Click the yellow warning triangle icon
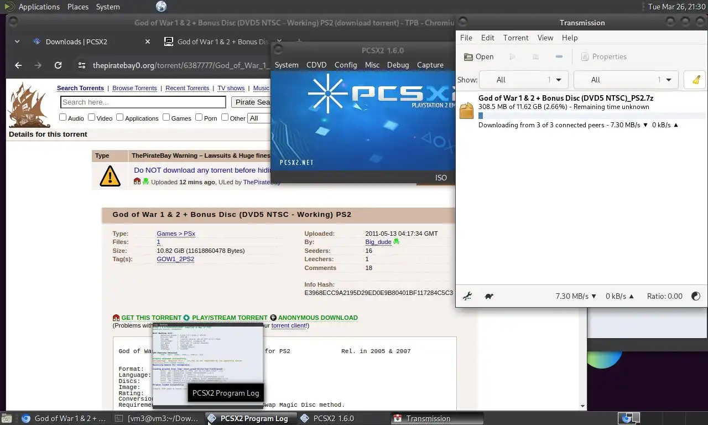The image size is (708, 425). click(110, 176)
